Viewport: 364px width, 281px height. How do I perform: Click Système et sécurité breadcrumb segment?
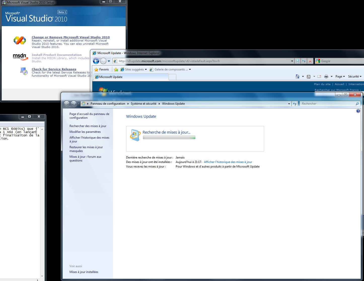[143, 104]
